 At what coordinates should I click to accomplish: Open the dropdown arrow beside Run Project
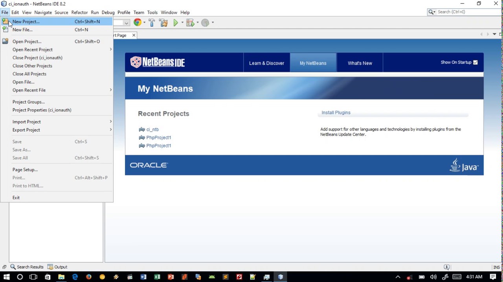tap(182, 23)
